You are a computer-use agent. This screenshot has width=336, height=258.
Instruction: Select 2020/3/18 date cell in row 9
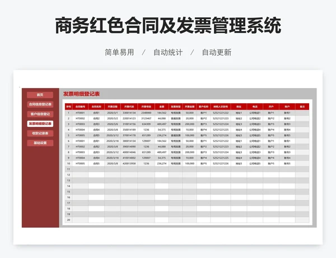113,158
